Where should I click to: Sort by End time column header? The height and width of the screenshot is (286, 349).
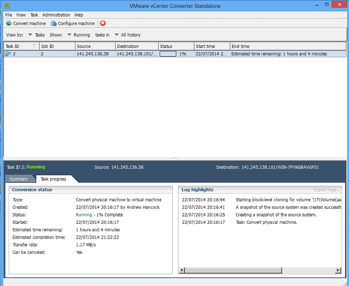[288, 46]
